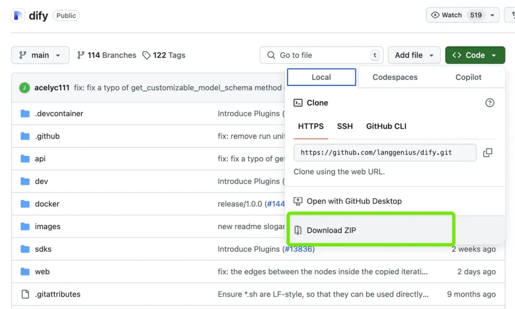515x309 pixels.
Task: Switch to the Codespaces tab
Action: click(395, 77)
